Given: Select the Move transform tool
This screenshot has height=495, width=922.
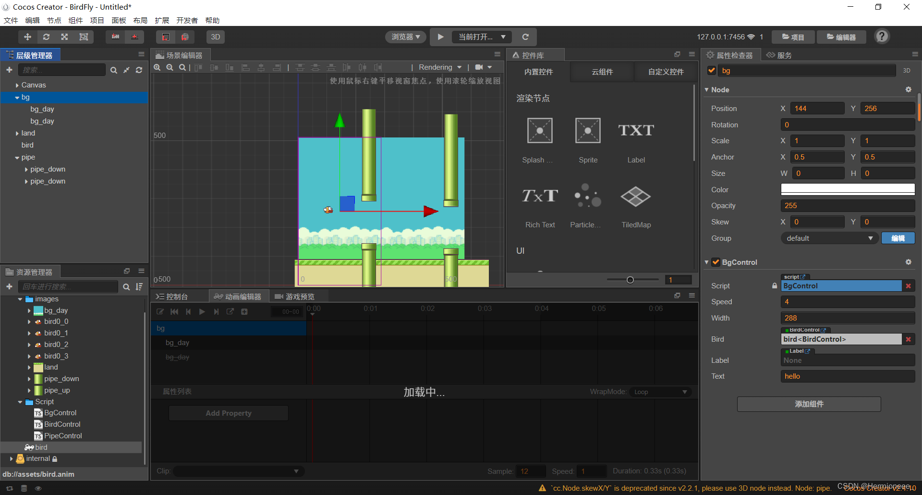Looking at the screenshot, I should 27,37.
